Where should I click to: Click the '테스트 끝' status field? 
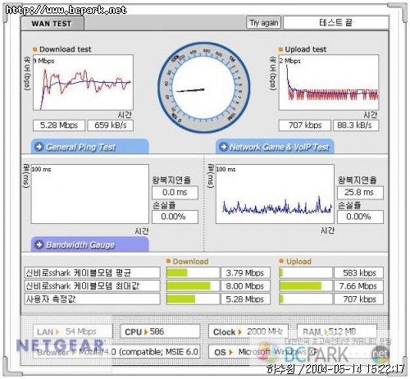coord(336,22)
